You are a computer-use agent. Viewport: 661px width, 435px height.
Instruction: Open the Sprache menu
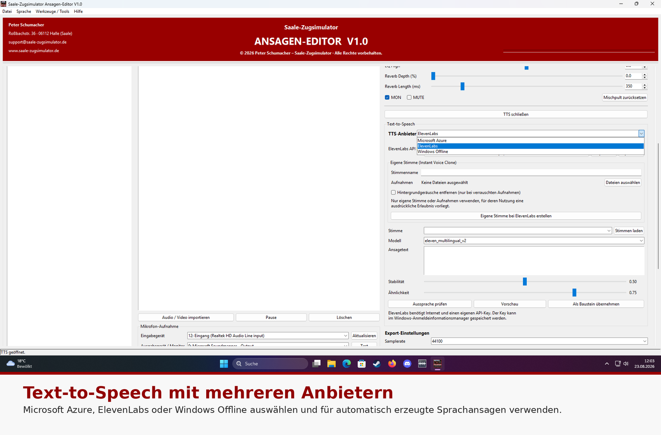tap(24, 12)
